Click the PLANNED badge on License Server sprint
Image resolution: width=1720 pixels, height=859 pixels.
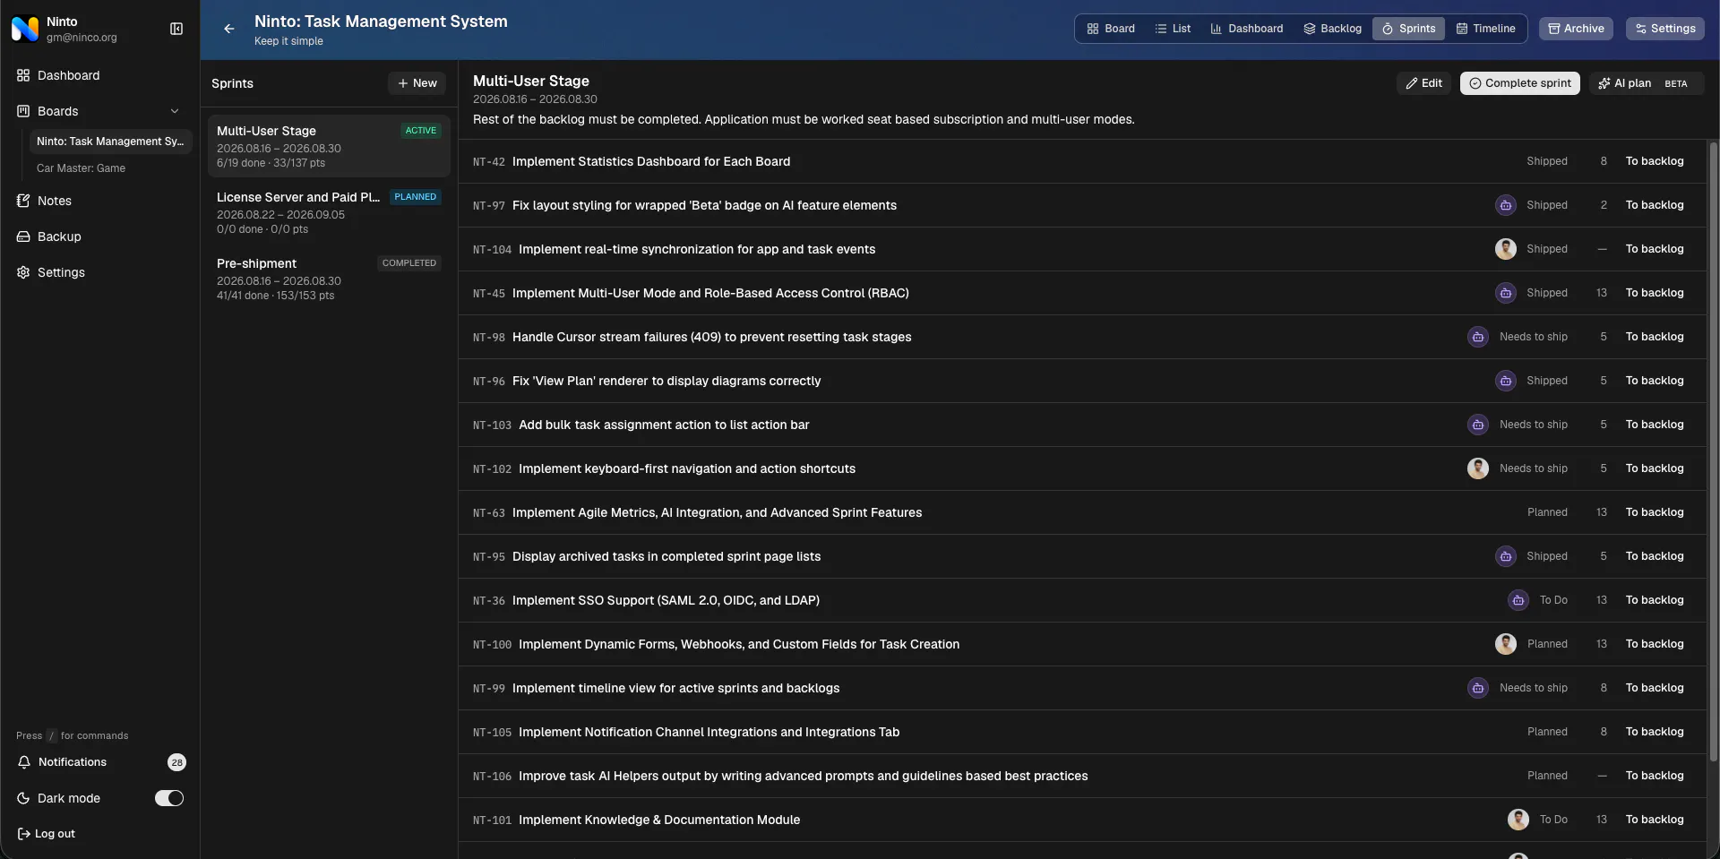pyautogui.click(x=416, y=197)
